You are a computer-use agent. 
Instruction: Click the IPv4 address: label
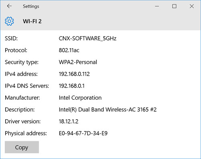pos(21,74)
